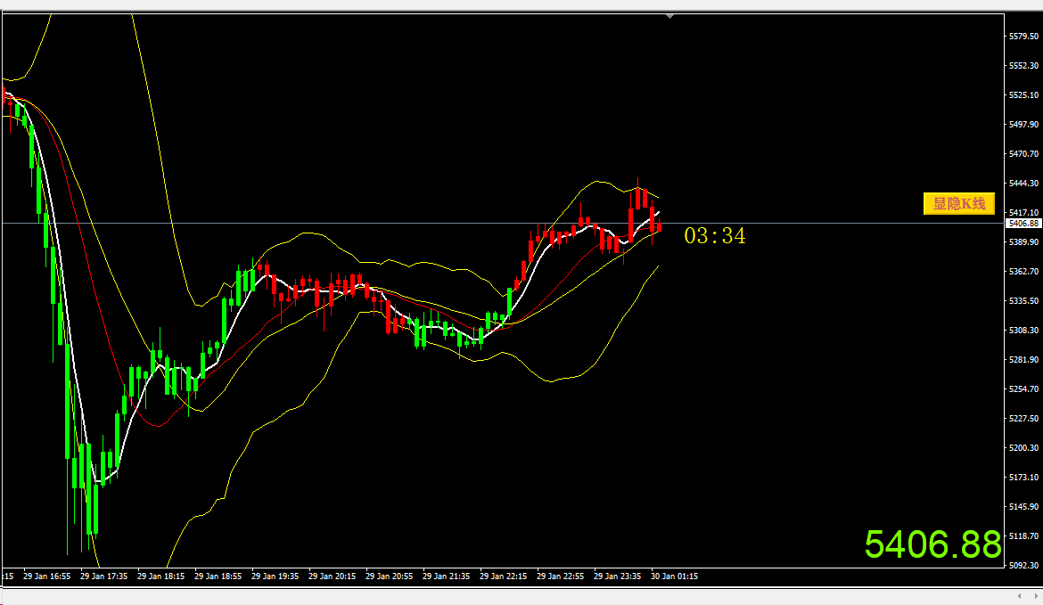Click the 5389.90 price axis label

tap(1023, 242)
